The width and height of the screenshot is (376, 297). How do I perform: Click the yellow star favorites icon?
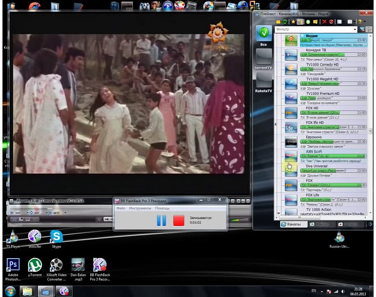[293, 22]
